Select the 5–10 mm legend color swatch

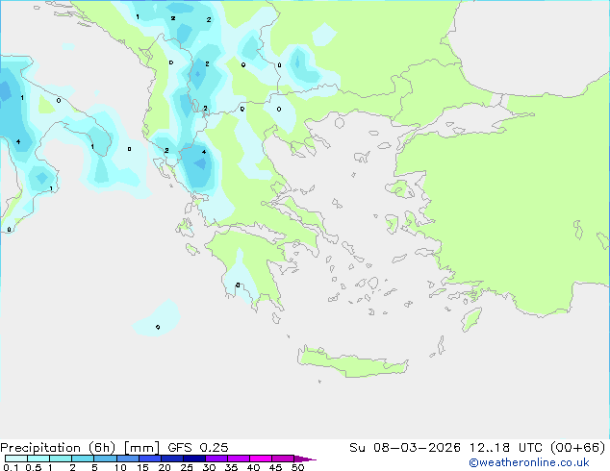105,459
